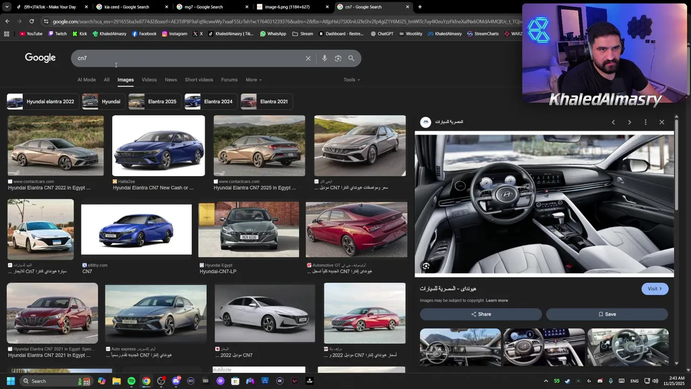The image size is (691, 389).
Task: Click the Google logo
Action: [40, 58]
